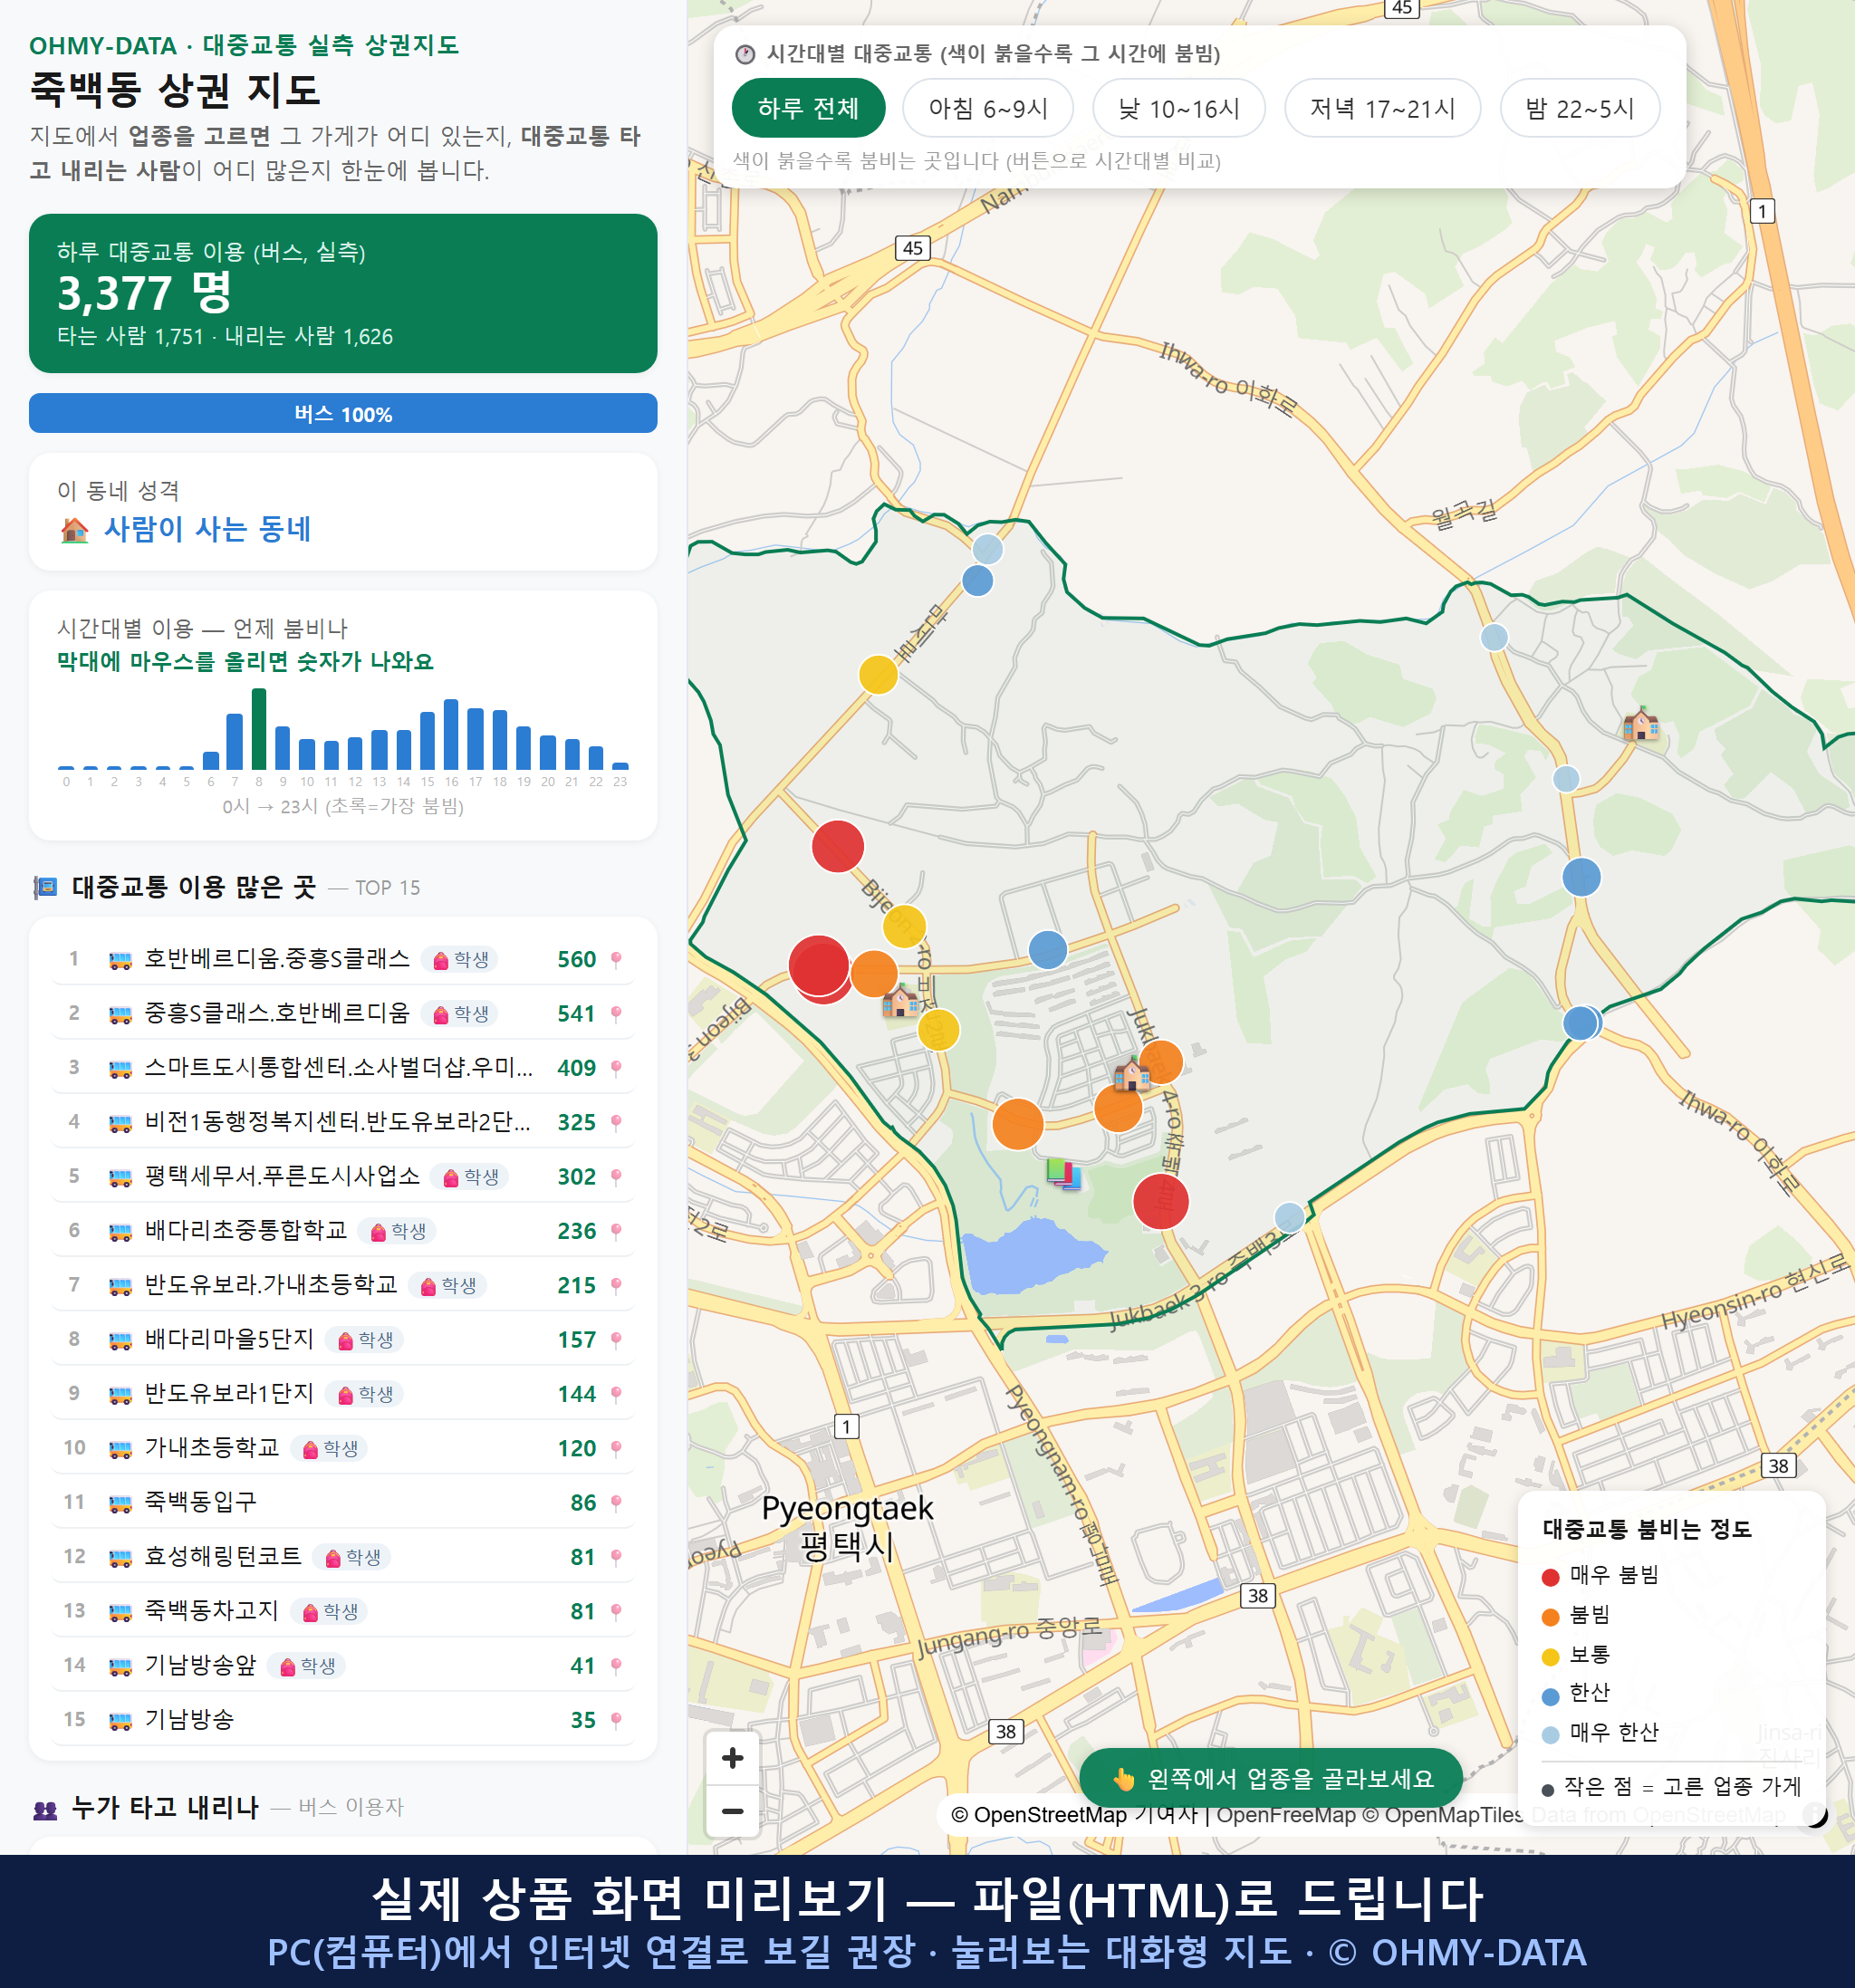Click pin icon for the 409 riders row
Screen dimensions: 1855x1988
616,1068
